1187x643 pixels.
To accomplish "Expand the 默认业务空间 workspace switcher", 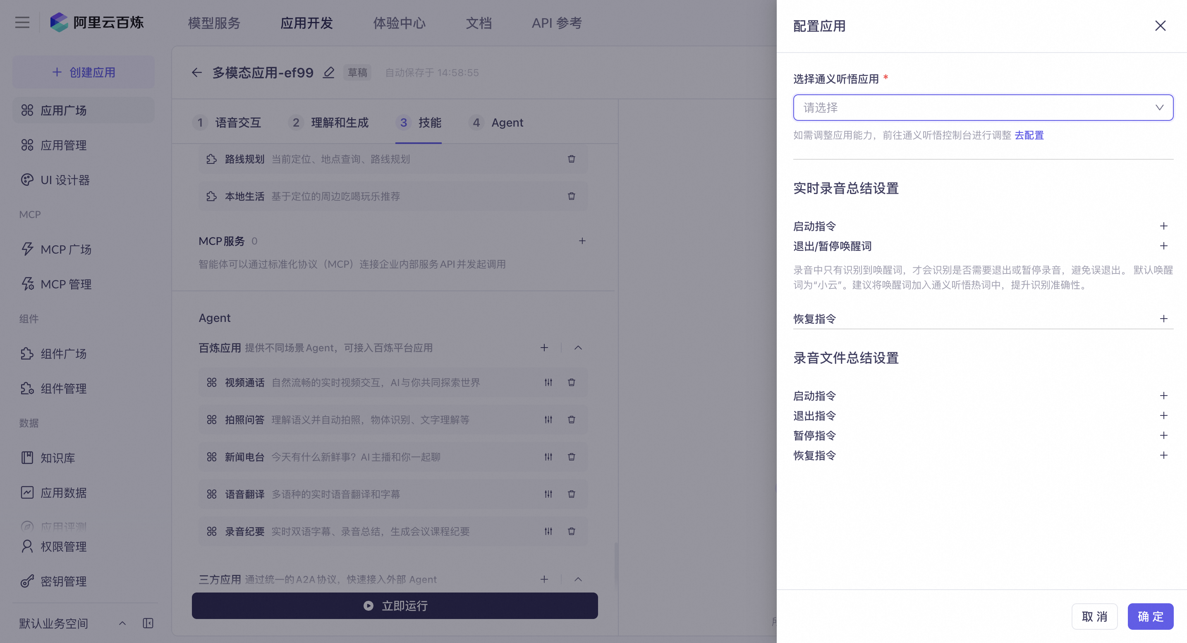I will 122,623.
